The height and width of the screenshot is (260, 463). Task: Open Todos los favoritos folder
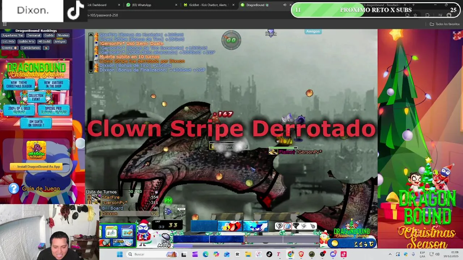tap(445, 24)
